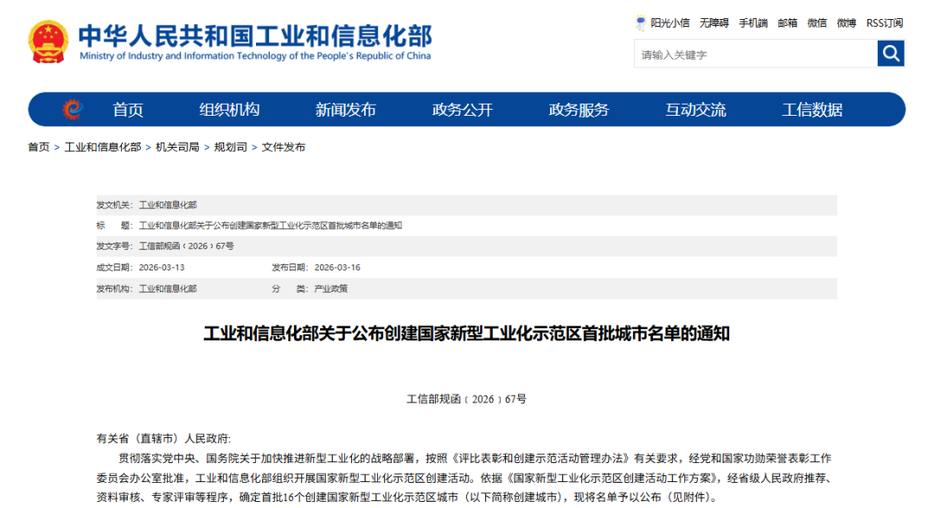Subscribe via RSS订阅 link
The image size is (934, 508).
pyautogui.click(x=884, y=23)
